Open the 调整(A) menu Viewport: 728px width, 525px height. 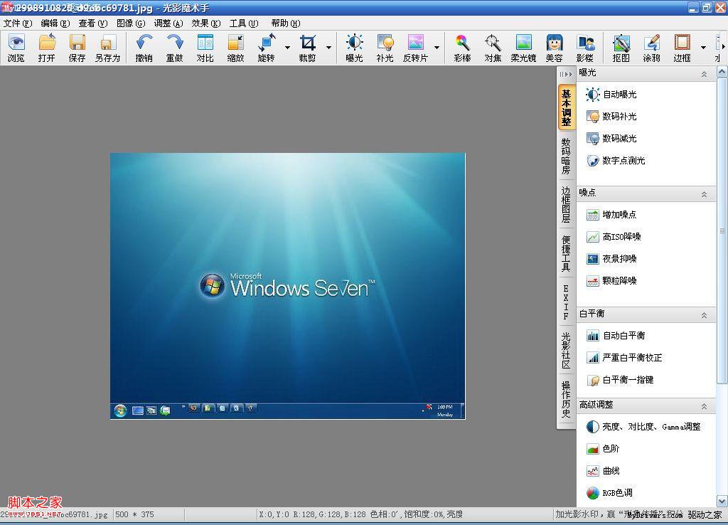point(168,23)
